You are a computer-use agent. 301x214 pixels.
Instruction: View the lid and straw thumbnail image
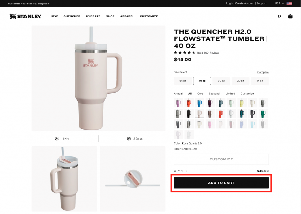pyautogui.click(x=133, y=179)
